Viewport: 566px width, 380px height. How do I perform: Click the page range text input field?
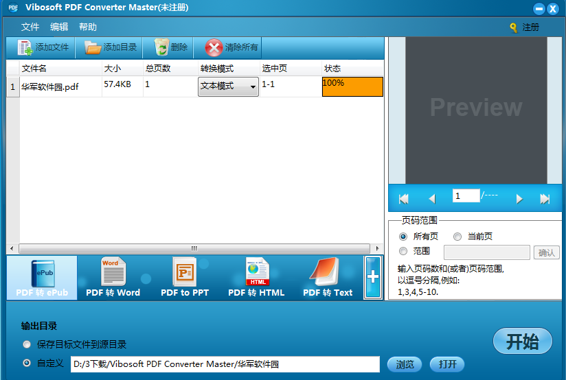pyautogui.click(x=486, y=252)
